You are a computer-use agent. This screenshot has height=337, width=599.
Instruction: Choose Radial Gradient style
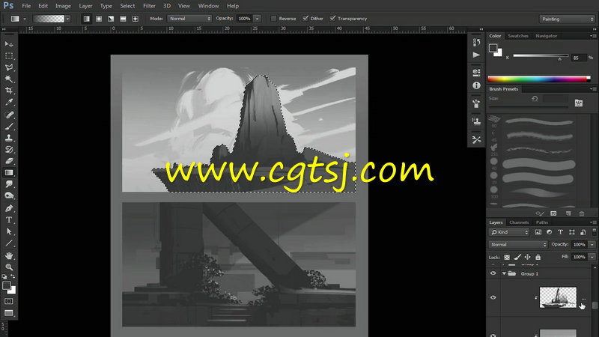point(99,18)
